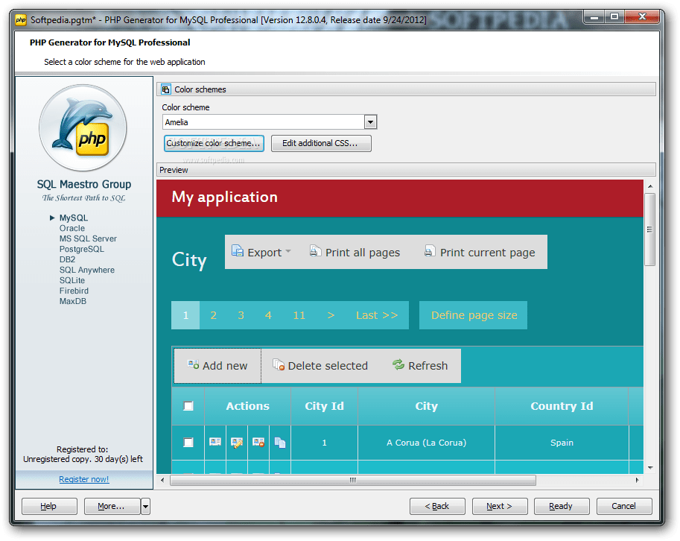
Task: Open the Color scheme dropdown
Action: click(x=370, y=121)
